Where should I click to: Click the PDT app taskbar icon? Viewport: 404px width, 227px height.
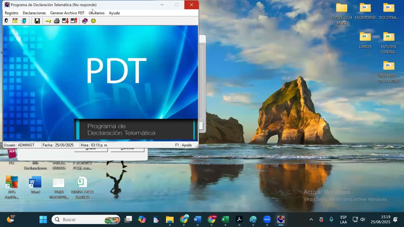point(281,219)
